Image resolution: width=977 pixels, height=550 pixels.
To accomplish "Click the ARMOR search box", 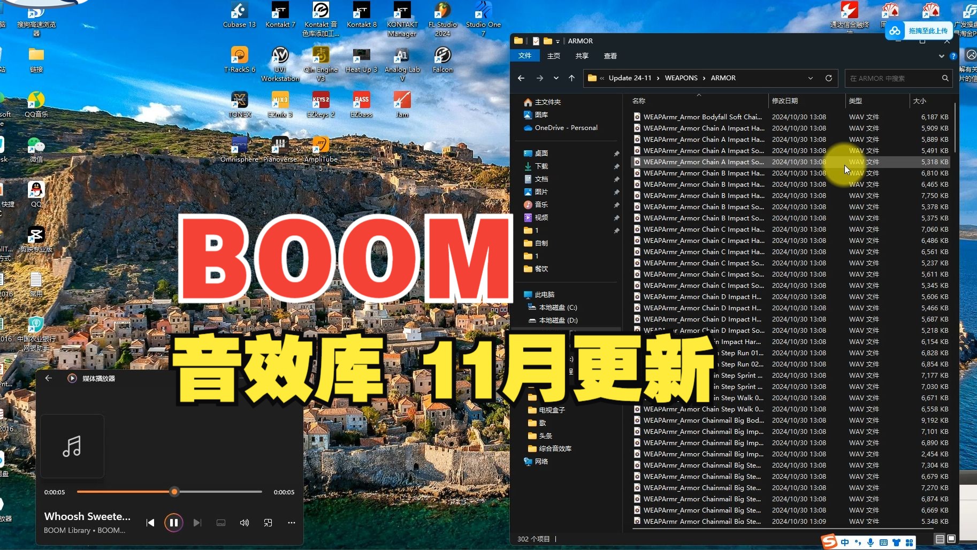I will pos(899,78).
